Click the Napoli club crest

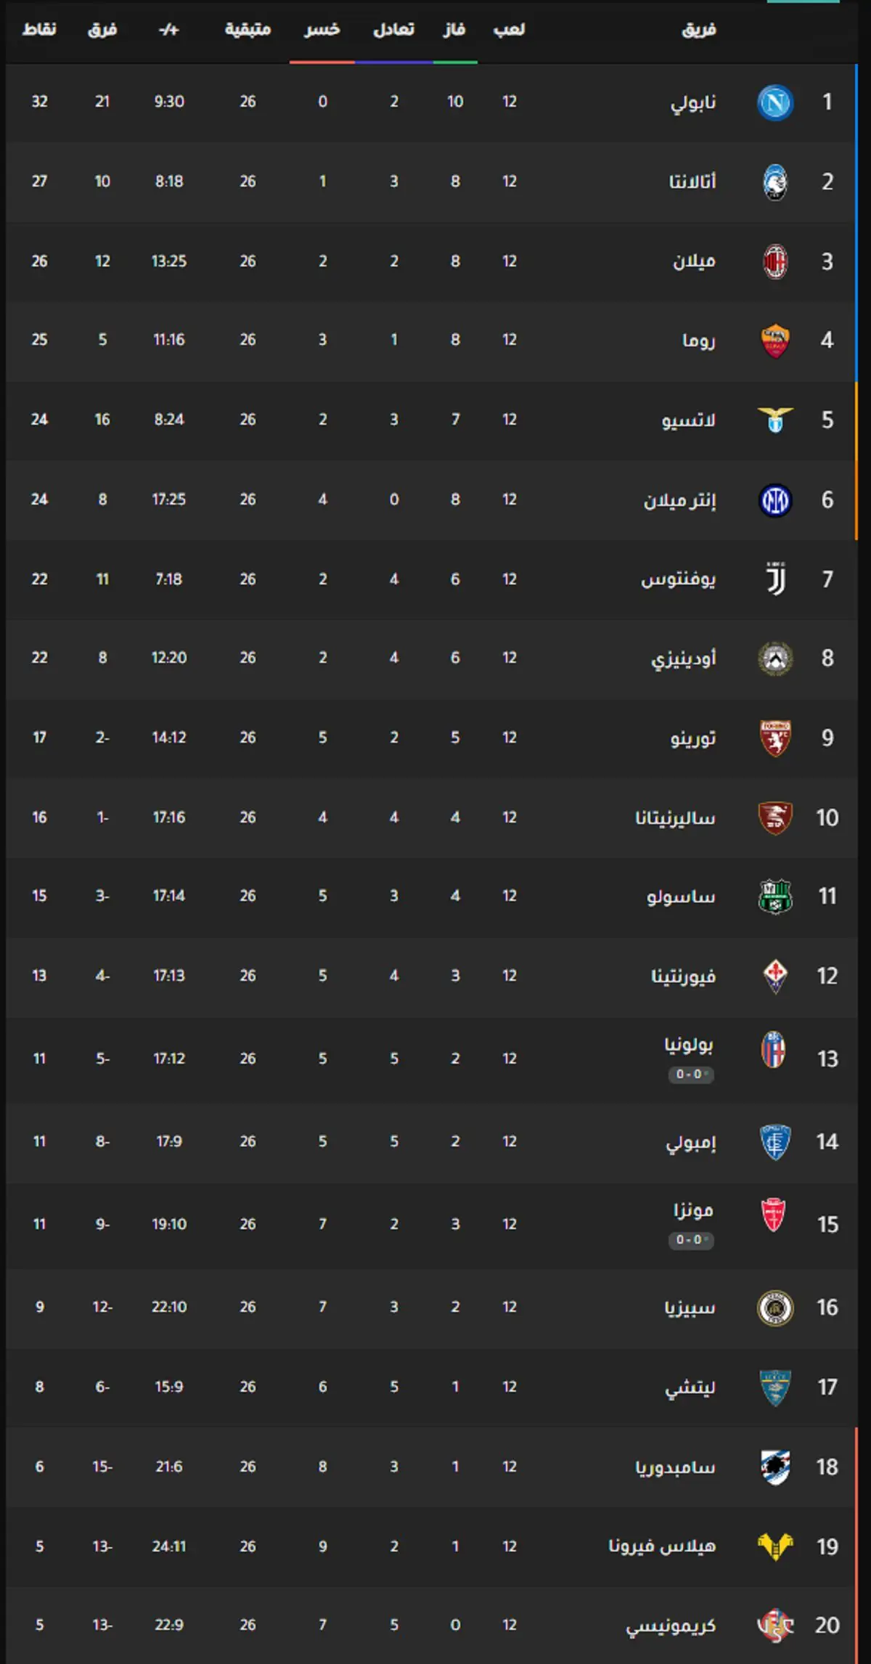[x=775, y=102]
